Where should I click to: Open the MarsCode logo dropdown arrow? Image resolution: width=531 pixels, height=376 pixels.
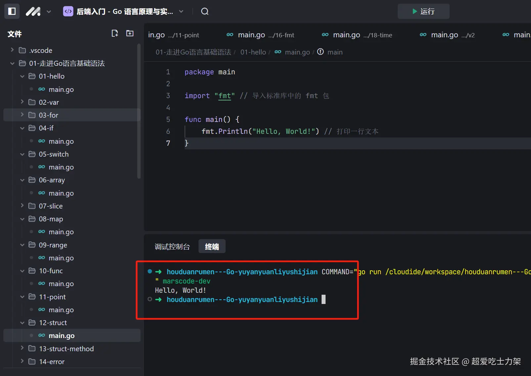tap(49, 12)
